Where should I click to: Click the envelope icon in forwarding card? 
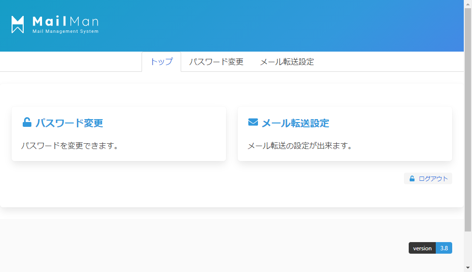pos(253,122)
